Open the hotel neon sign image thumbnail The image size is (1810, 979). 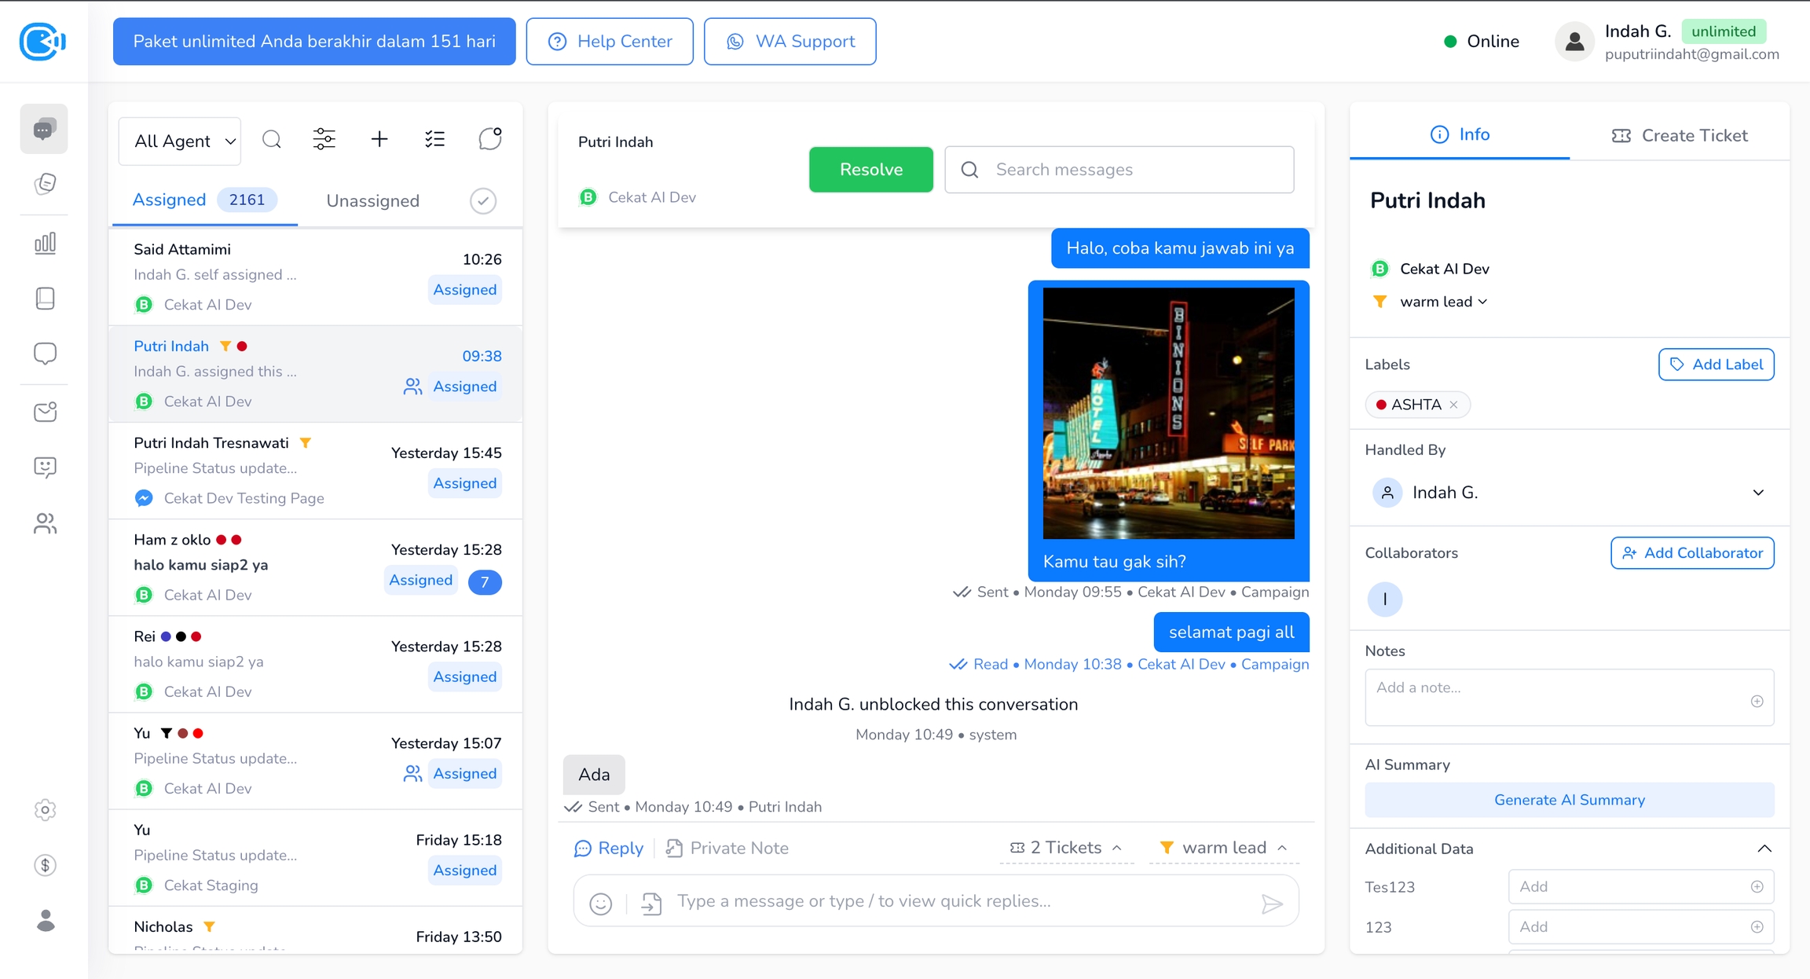[x=1168, y=413]
